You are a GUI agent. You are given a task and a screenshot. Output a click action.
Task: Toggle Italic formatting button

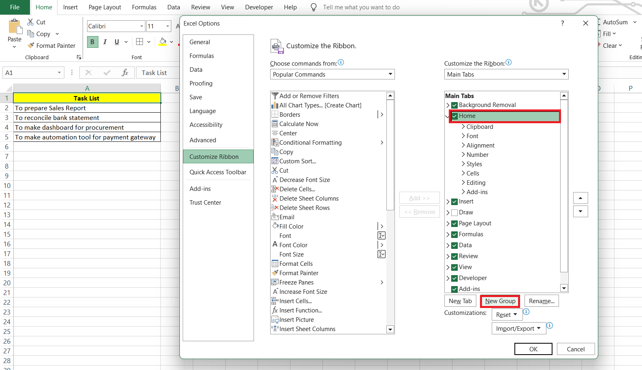tap(105, 42)
